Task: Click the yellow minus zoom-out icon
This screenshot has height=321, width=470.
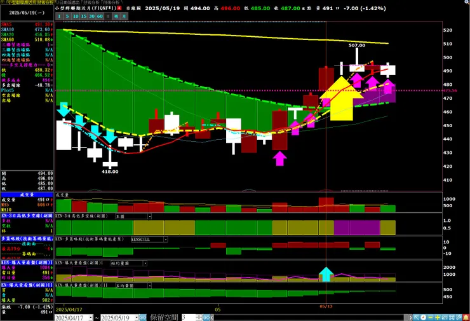Action: [431, 317]
